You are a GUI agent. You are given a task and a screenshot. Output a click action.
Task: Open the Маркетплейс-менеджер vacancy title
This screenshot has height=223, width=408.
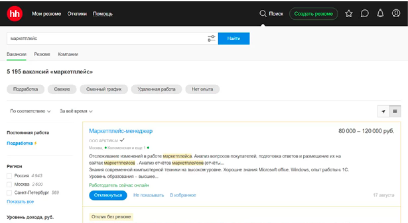121,131
